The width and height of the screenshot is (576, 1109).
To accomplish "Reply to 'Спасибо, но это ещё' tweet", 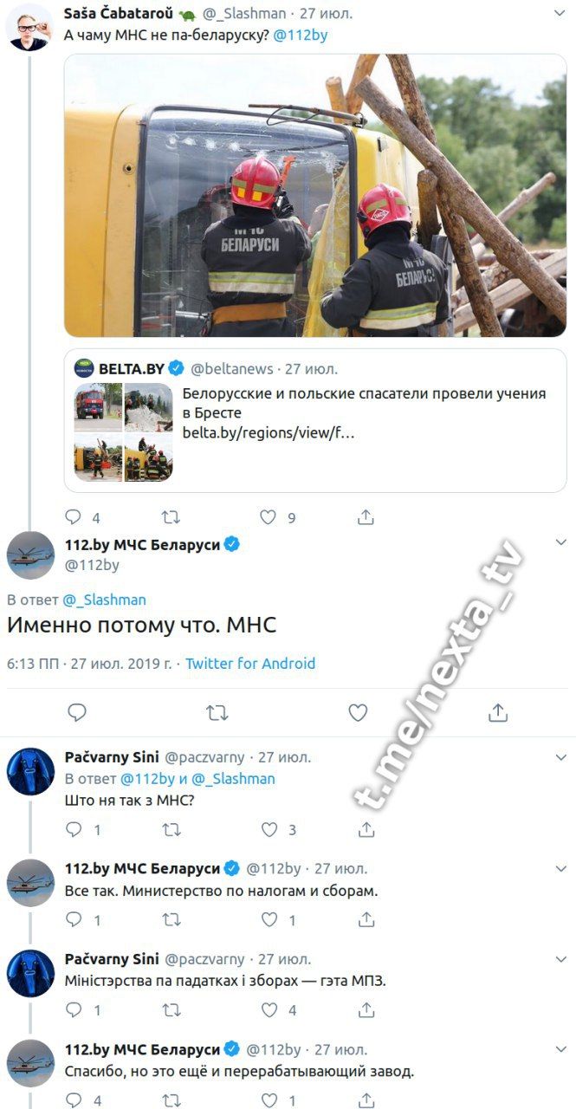I will [x=74, y=1100].
